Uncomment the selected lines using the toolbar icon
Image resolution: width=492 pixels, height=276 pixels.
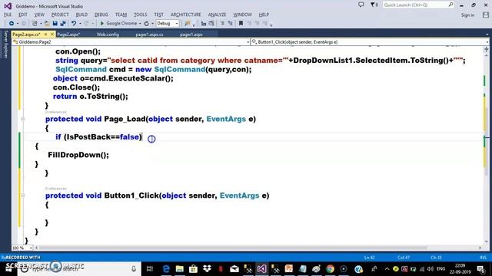[x=231, y=24]
